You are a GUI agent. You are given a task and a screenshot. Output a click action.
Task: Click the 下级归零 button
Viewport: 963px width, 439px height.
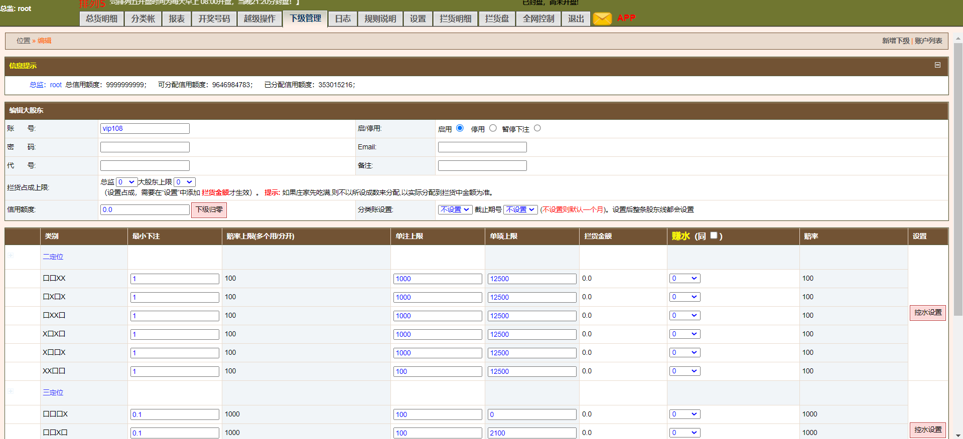(209, 209)
